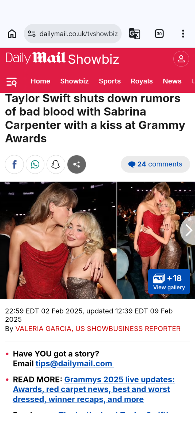195x437 pixels.
Task: Tap the browser home icon
Action: coord(12,34)
